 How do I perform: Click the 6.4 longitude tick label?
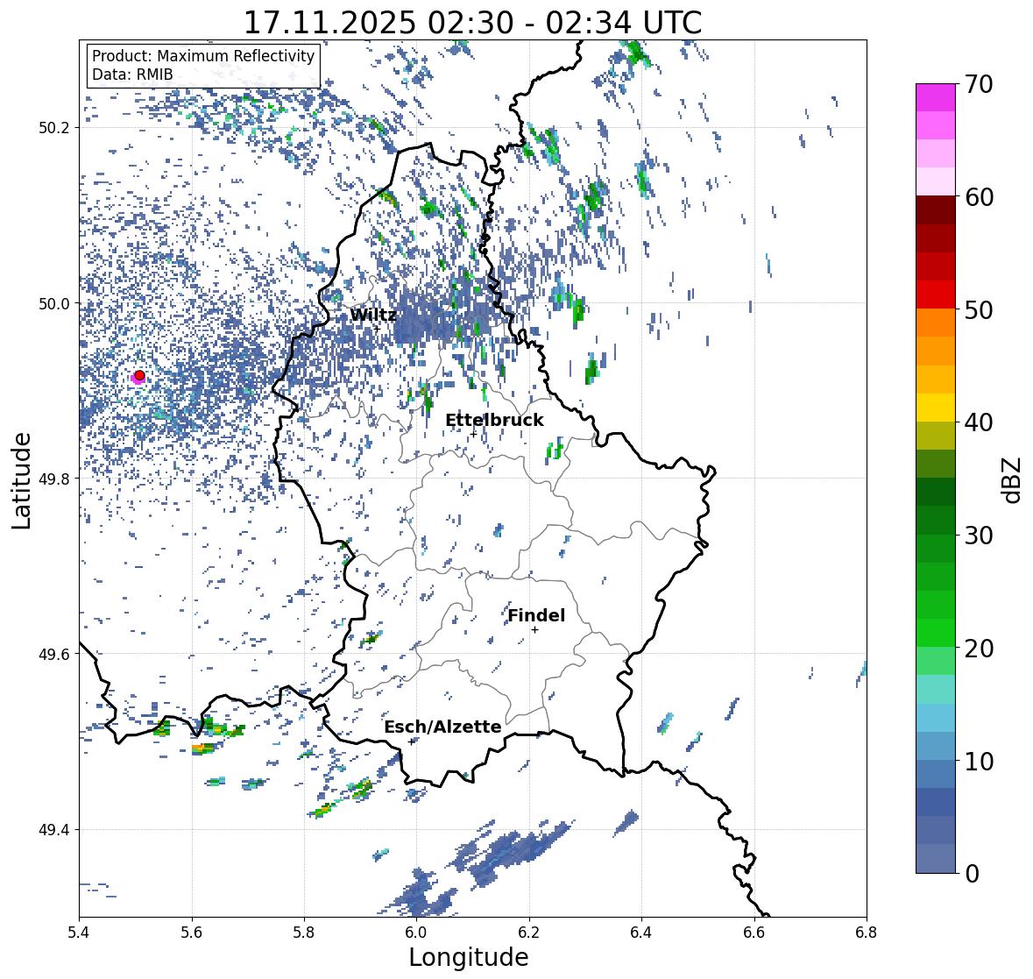coord(641,933)
